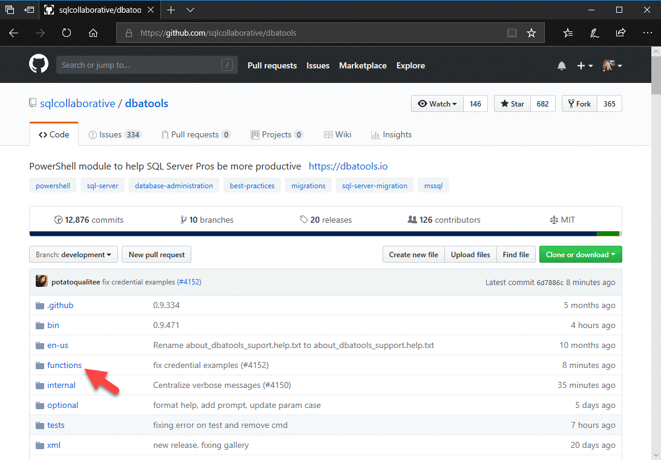Click Marketplace in top navigation
The width and height of the screenshot is (661, 460).
[363, 65]
